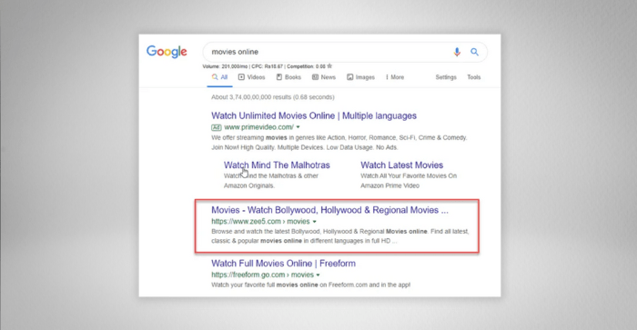
Task: Open search Tools
Action: point(474,77)
